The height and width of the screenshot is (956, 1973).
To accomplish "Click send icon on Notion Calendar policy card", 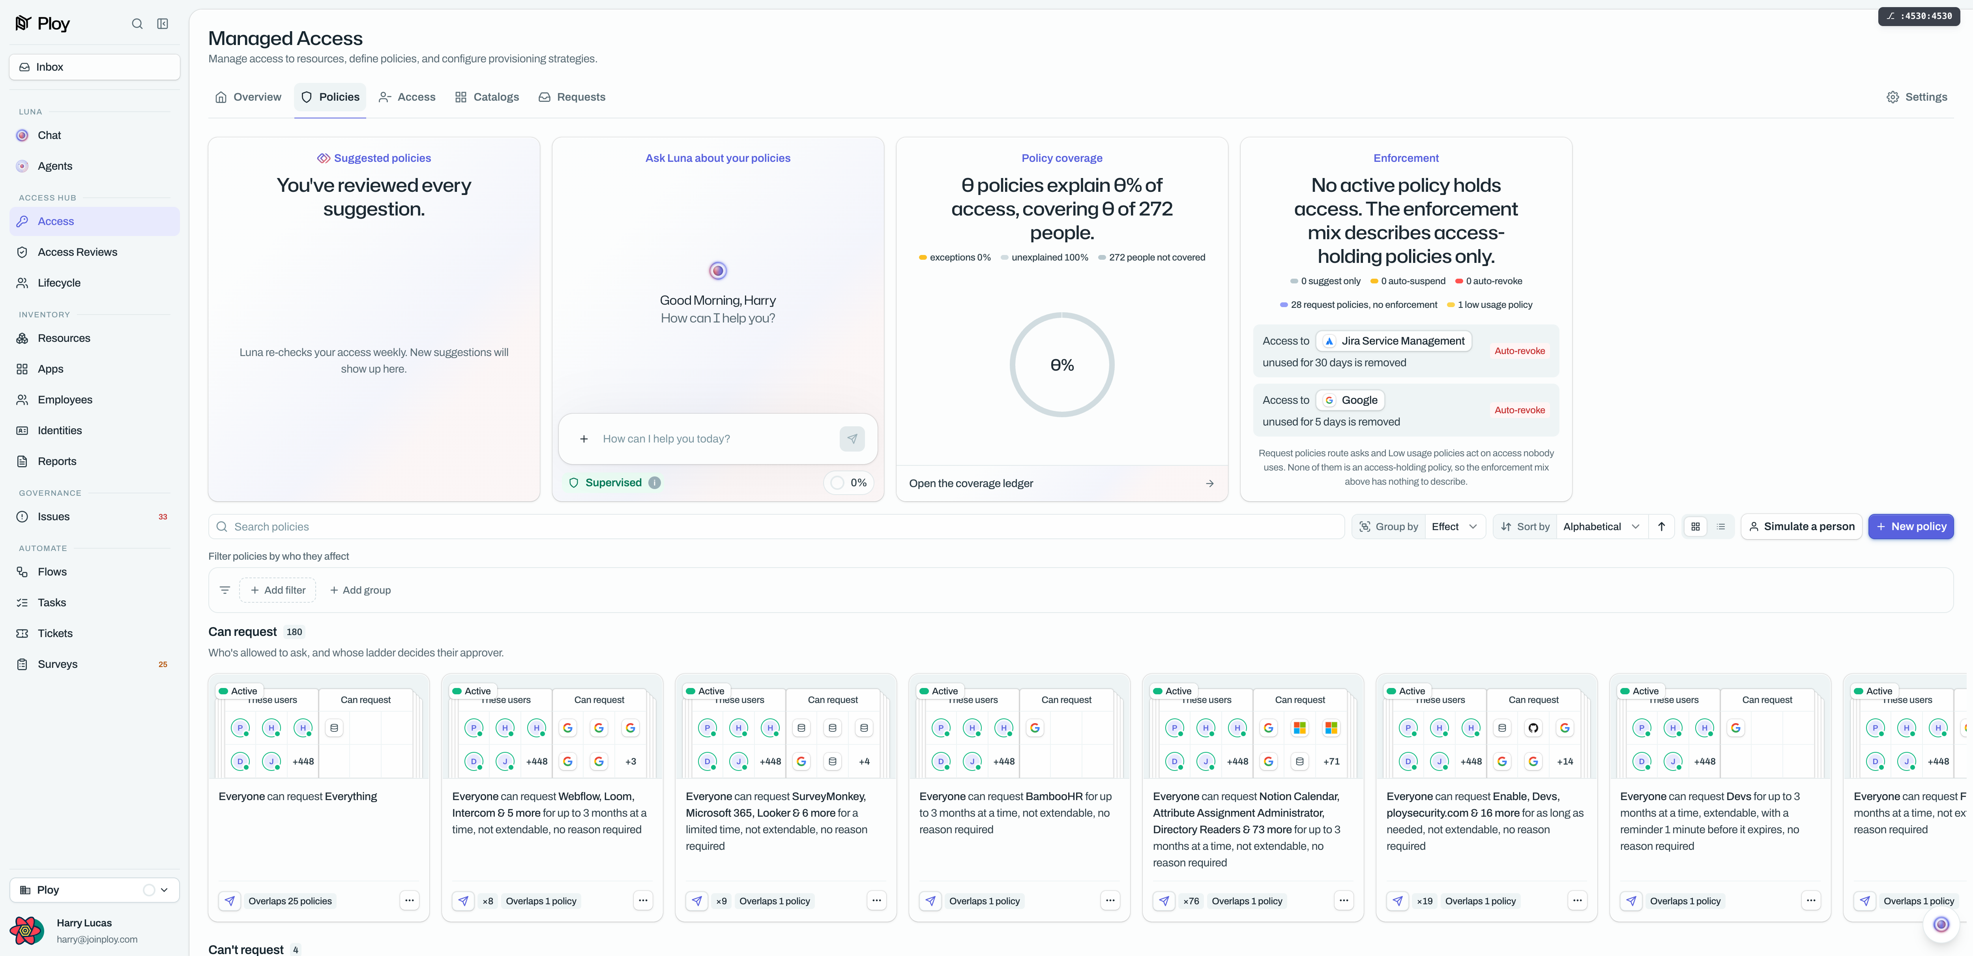I will click(x=1164, y=901).
